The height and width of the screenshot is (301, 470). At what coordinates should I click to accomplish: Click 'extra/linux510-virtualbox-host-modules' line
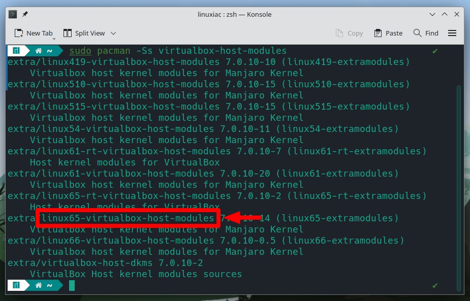coord(209,84)
